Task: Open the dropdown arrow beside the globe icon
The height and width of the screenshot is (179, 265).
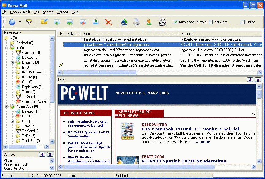Action: (x=20, y=22)
